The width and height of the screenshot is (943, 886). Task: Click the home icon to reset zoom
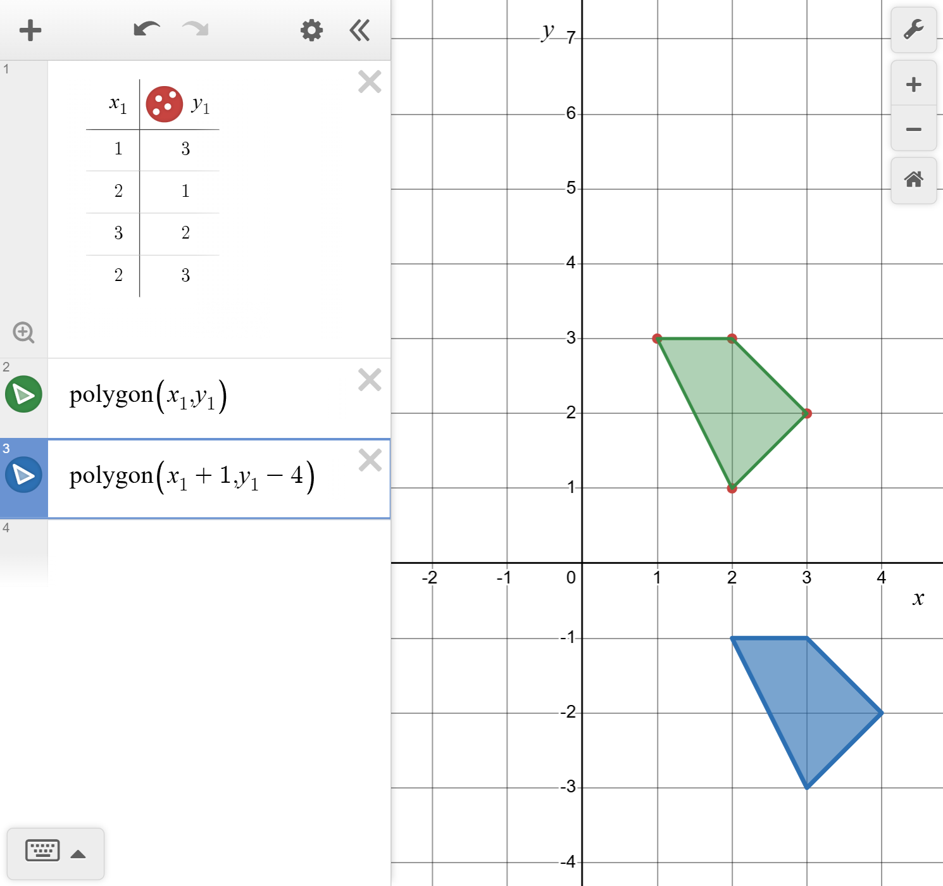tap(913, 180)
